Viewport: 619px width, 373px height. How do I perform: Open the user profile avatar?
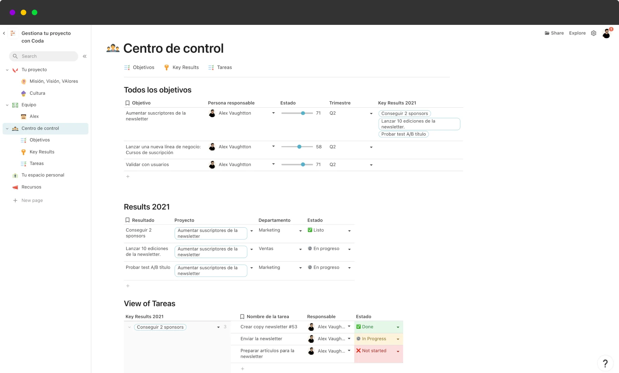tap(606, 34)
